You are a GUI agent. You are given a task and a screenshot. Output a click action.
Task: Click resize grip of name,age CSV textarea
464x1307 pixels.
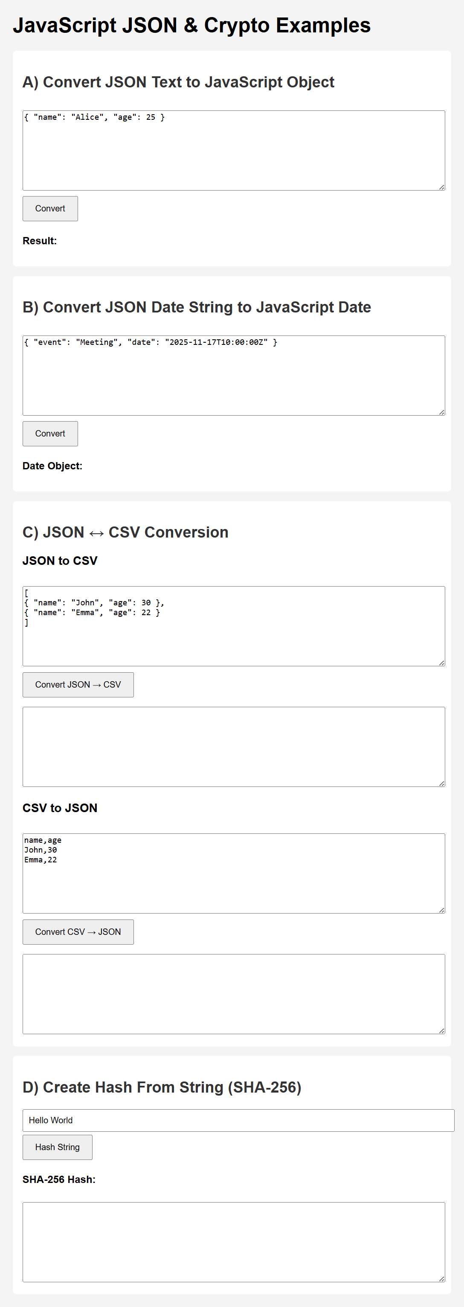point(442,910)
